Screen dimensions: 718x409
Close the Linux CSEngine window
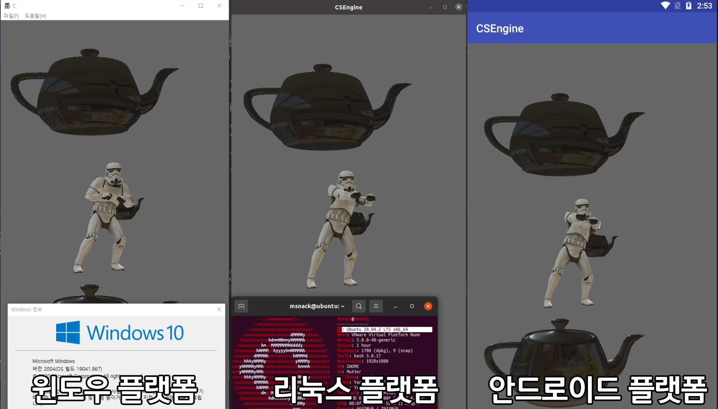[x=458, y=7]
